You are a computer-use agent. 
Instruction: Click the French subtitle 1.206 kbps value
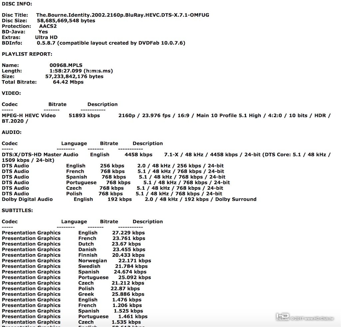[x=127, y=305]
